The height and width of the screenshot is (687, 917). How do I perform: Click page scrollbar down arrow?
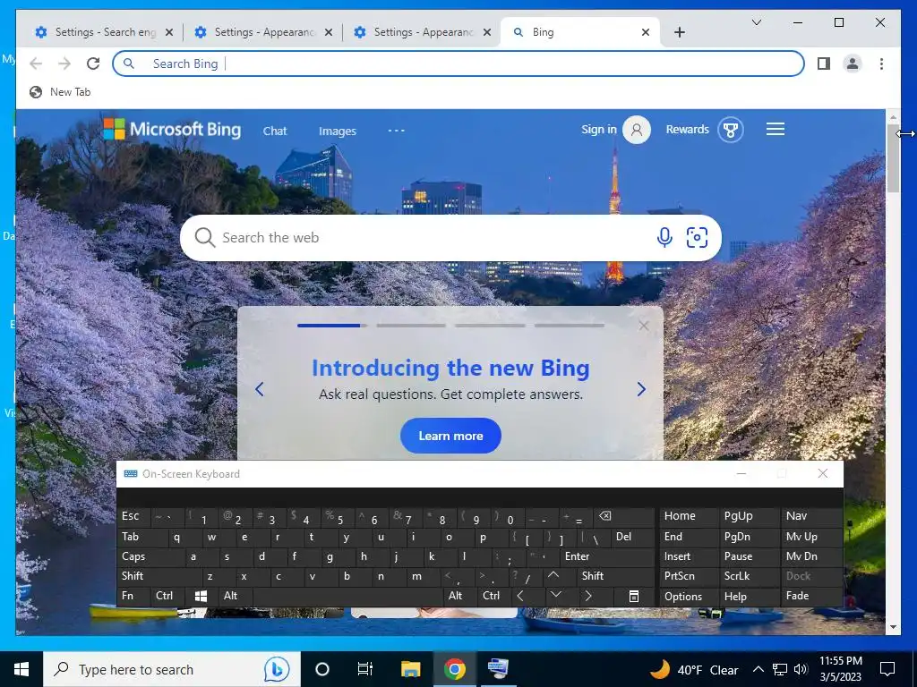click(x=893, y=627)
